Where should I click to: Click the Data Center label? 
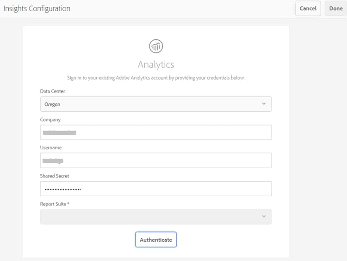pyautogui.click(x=52, y=91)
